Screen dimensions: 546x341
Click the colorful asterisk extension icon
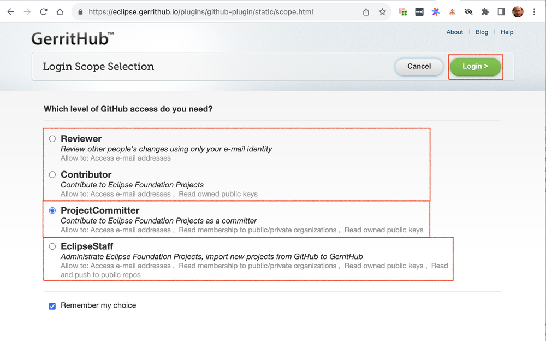pos(435,11)
